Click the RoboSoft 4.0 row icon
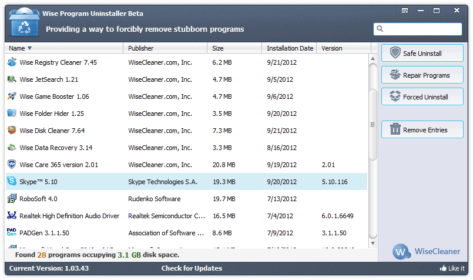The height and width of the screenshot is (280, 473). [12, 198]
